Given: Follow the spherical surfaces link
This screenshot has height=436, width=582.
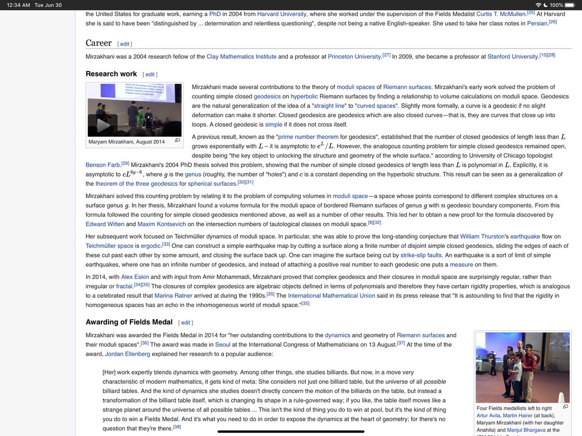Looking at the screenshot, I should (x=212, y=183).
